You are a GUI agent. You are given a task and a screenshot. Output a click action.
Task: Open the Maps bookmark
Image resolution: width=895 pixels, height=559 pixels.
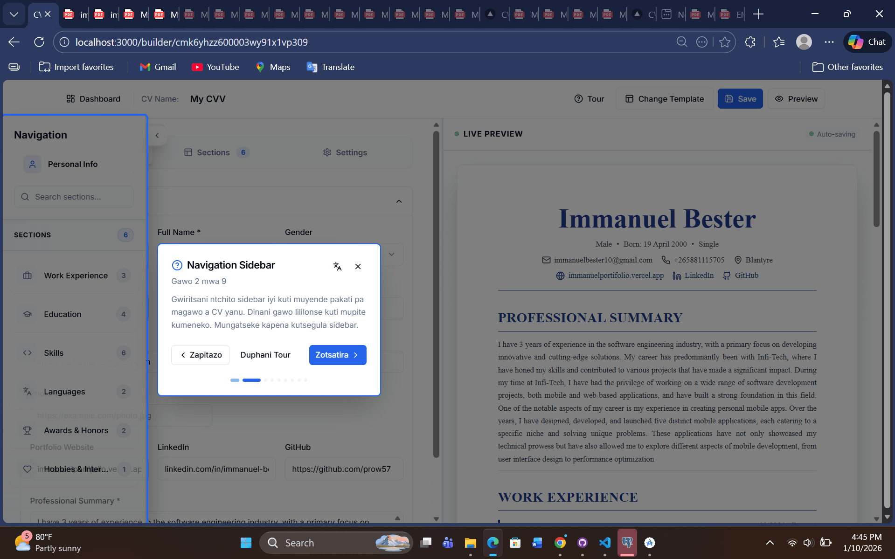pyautogui.click(x=273, y=67)
